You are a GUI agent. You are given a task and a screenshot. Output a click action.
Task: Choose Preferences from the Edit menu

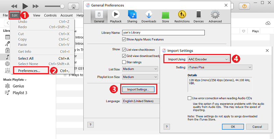pyautogui.click(x=29, y=71)
